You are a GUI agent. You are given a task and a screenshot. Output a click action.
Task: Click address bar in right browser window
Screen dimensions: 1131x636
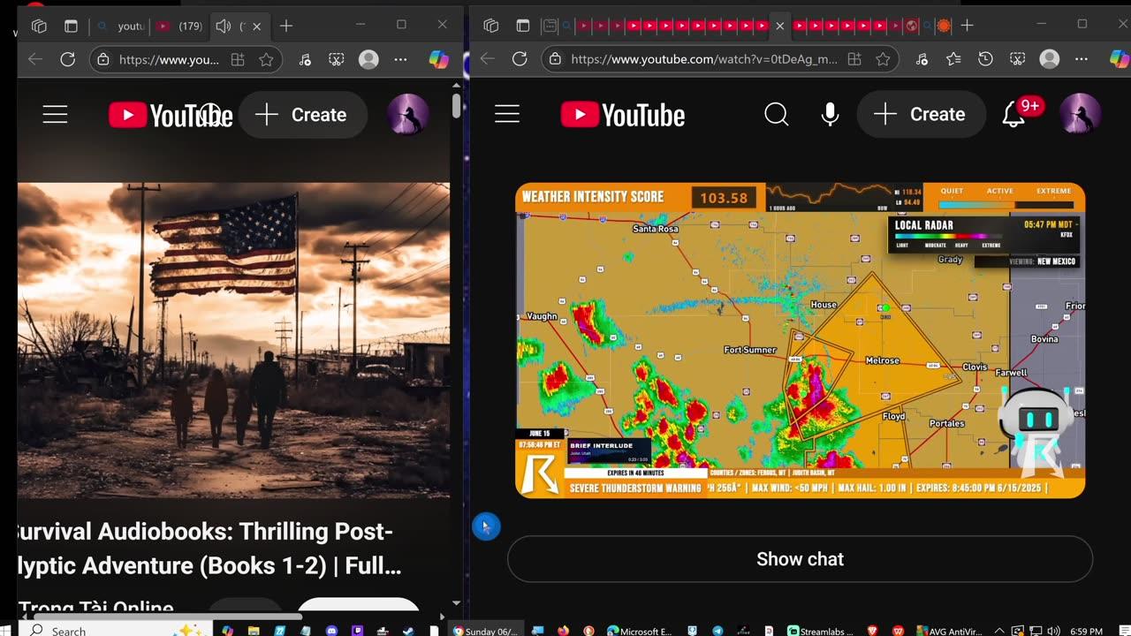[x=704, y=59]
